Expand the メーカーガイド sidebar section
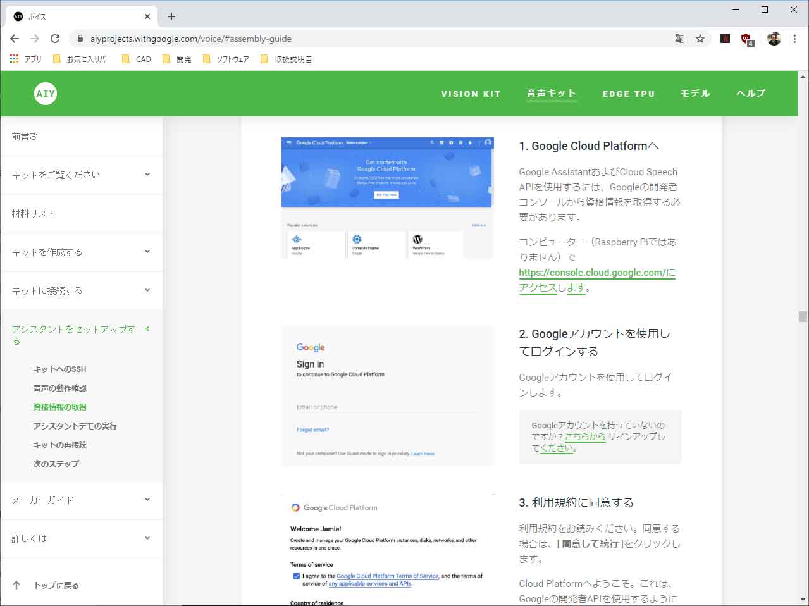 point(82,500)
